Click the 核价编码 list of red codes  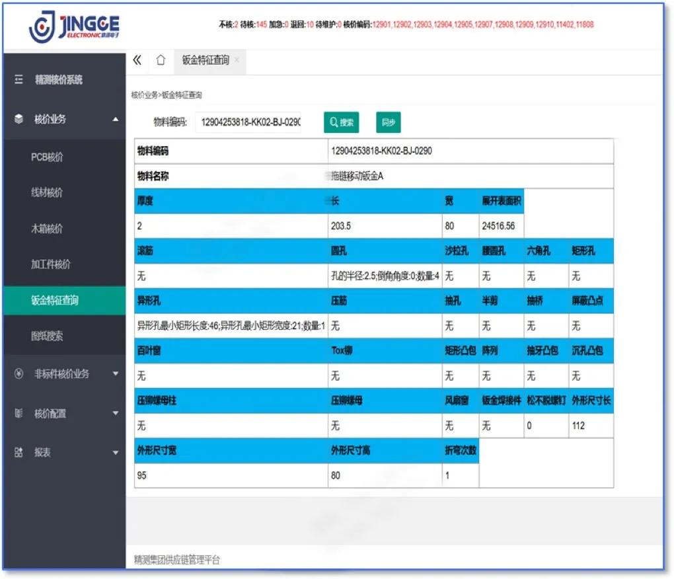coord(483,24)
